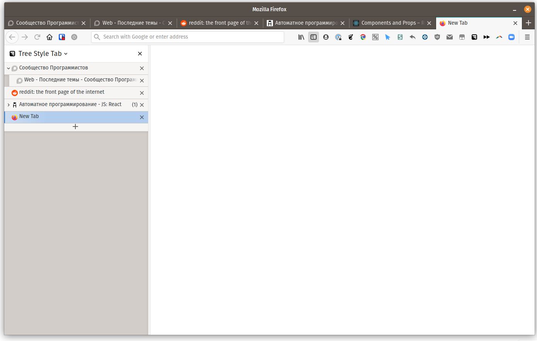Collapse the Сообщество Программистов tree

pos(9,68)
